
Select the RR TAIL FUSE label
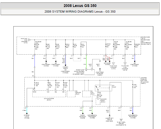point(51,85)
